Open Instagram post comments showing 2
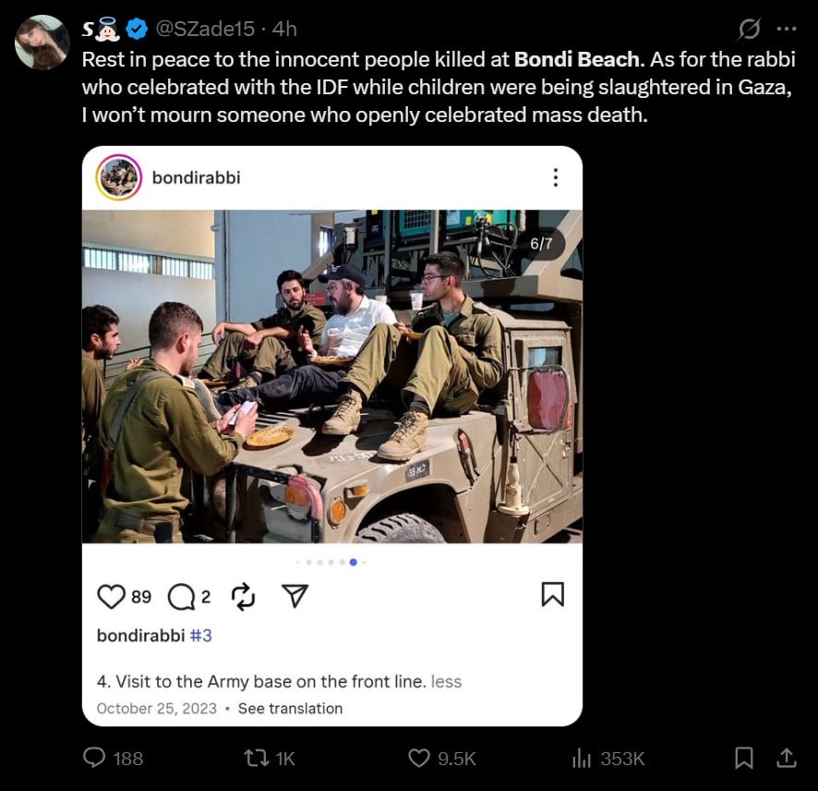The width and height of the screenshot is (818, 791). coord(181,596)
